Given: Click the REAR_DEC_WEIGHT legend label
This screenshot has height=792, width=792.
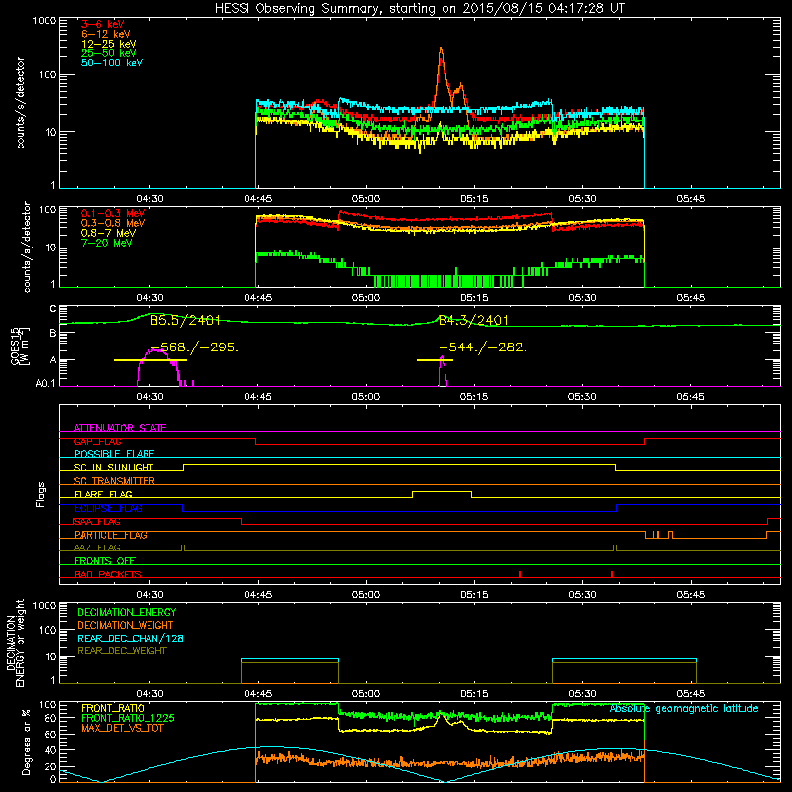Looking at the screenshot, I should [122, 651].
